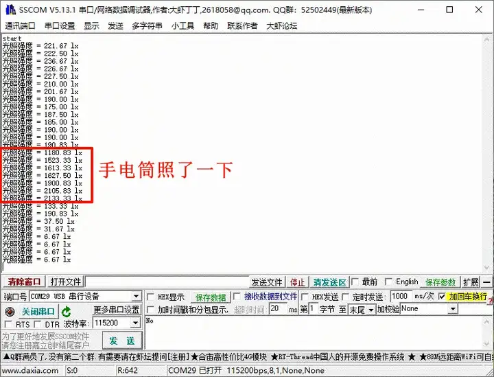Enable the English language checkbox
The height and width of the screenshot is (377, 494).
pyautogui.click(x=389, y=282)
